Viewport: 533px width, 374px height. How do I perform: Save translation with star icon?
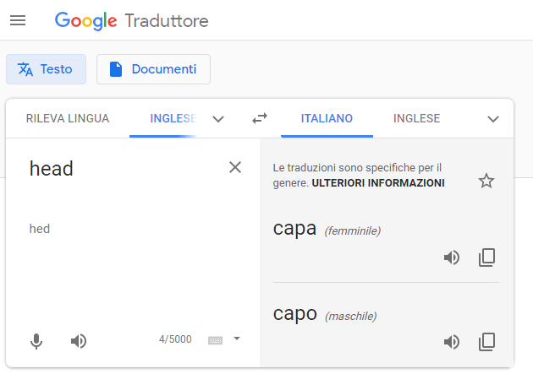point(486,181)
